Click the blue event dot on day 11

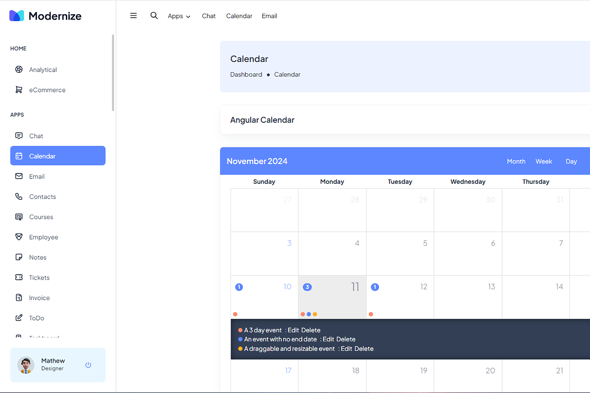click(309, 314)
